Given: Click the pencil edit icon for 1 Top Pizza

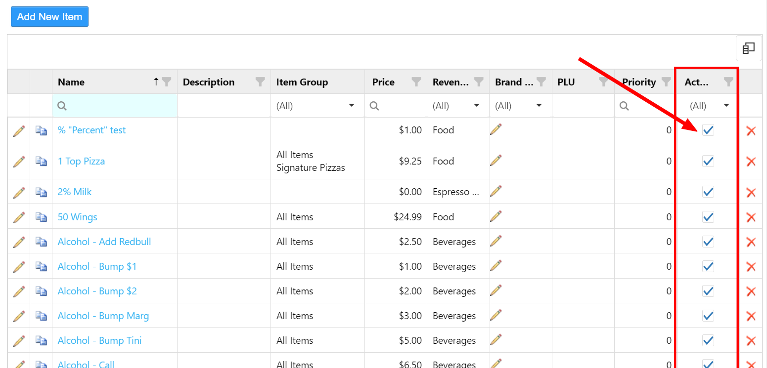Looking at the screenshot, I should point(19,161).
